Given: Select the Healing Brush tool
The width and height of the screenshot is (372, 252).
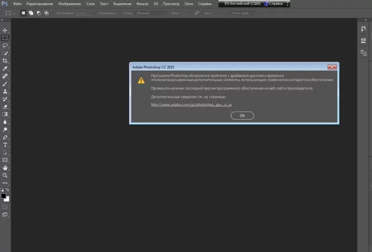Looking at the screenshot, I should tap(5, 76).
